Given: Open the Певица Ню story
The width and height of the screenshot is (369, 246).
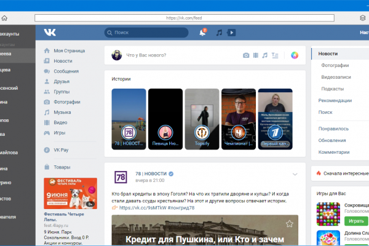Looking at the screenshot, I should tap(165, 119).
